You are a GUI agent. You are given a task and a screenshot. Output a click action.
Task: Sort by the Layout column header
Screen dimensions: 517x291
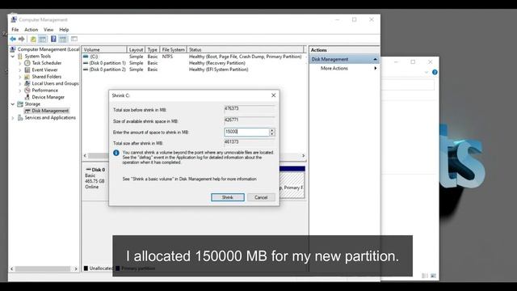coord(136,49)
